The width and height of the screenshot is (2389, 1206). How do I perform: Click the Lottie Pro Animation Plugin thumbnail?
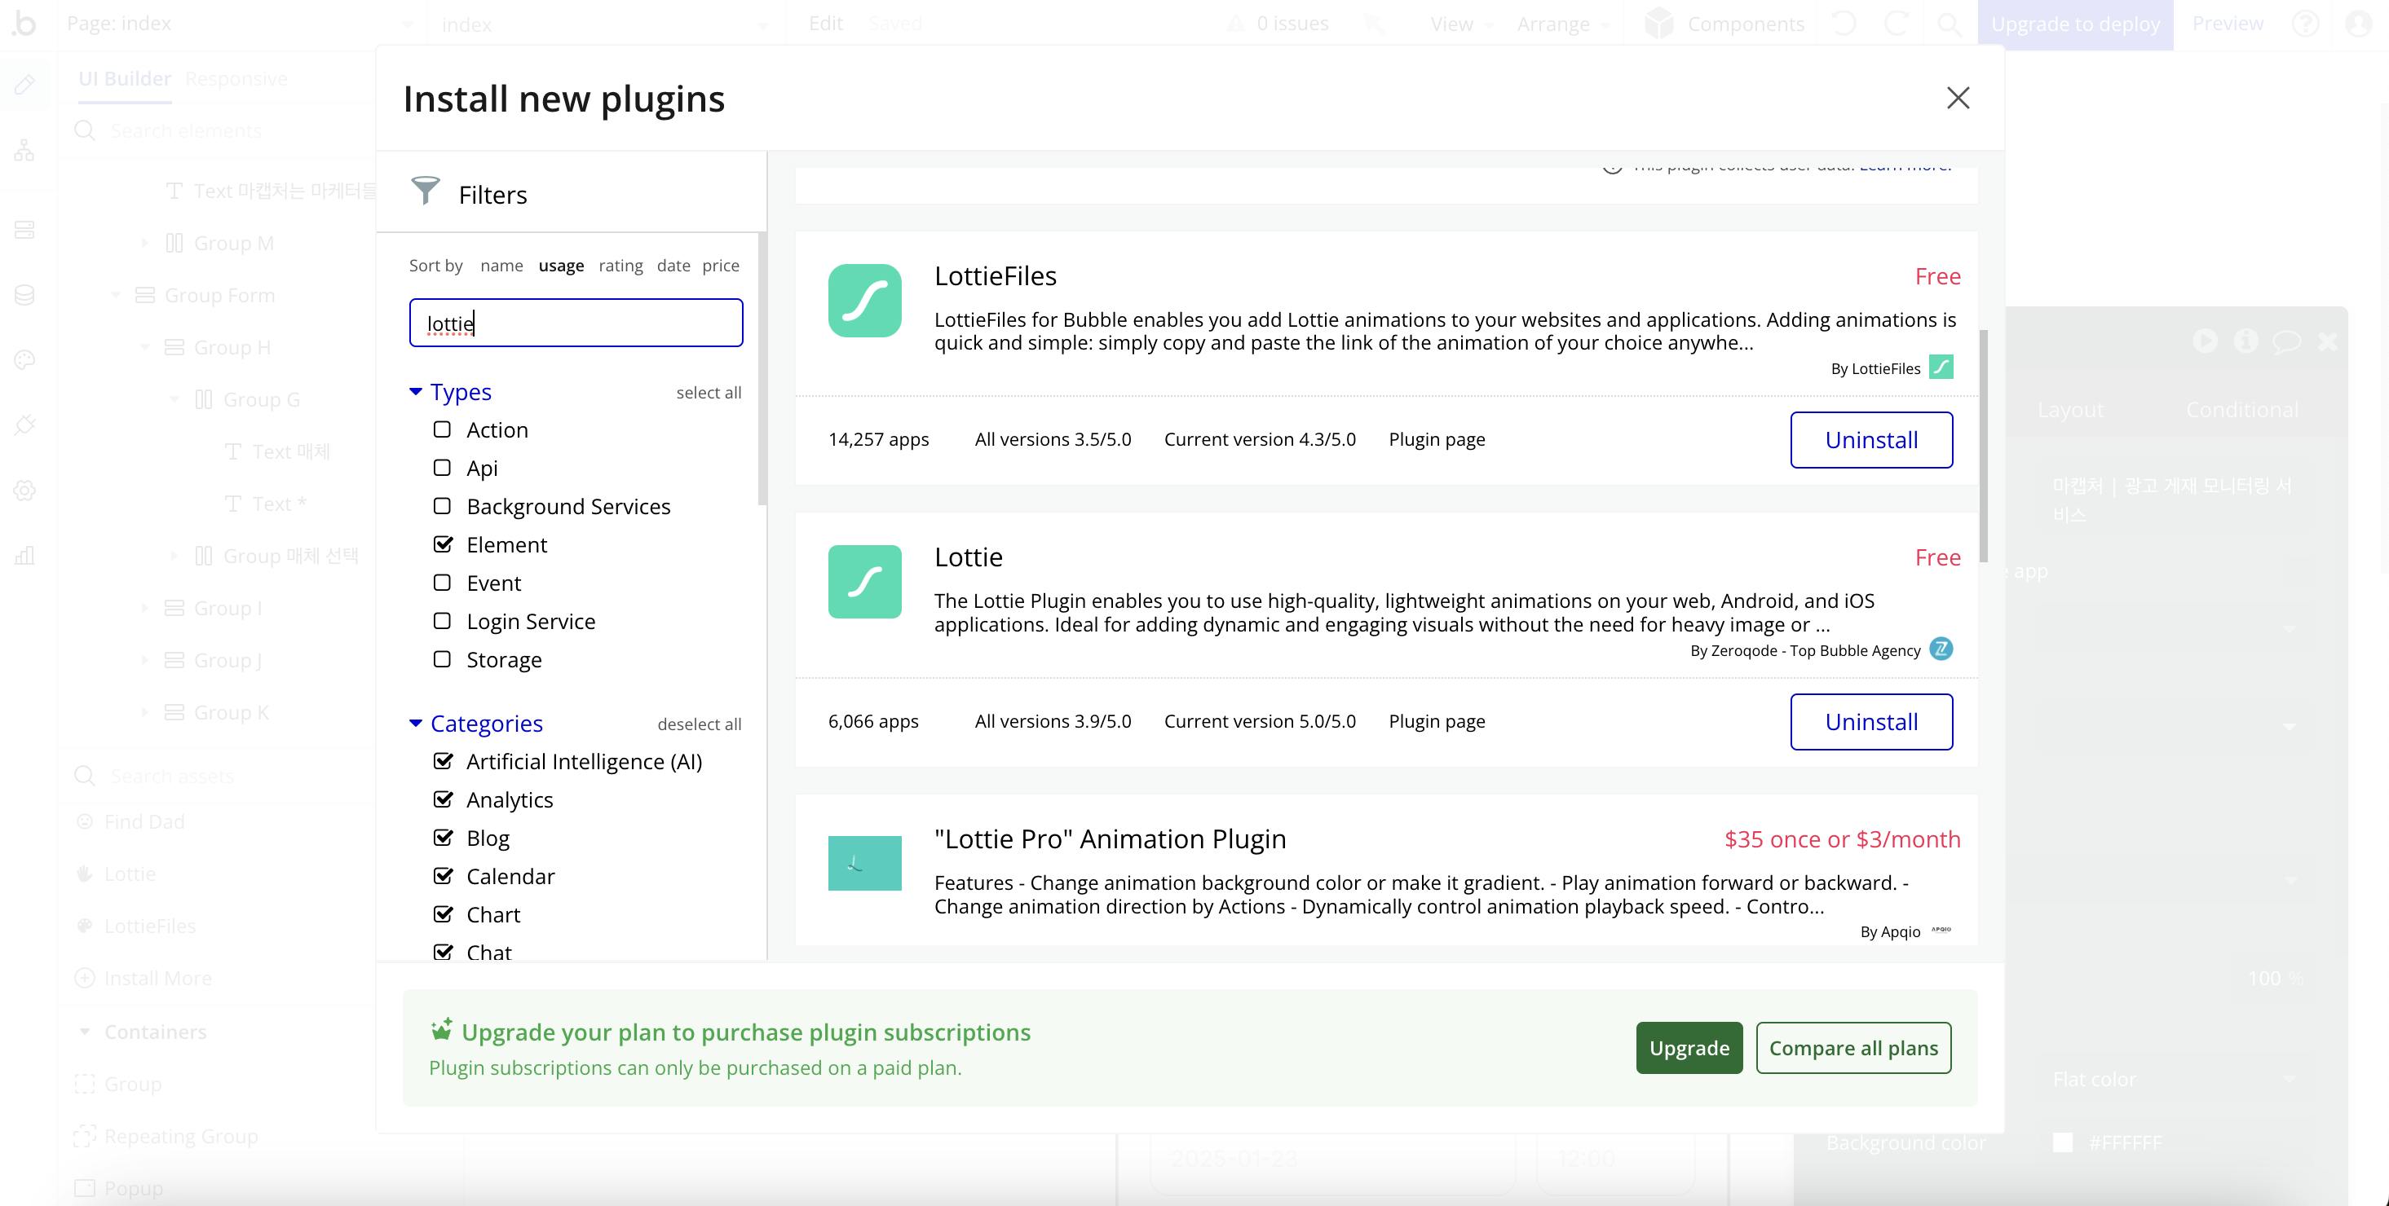pyautogui.click(x=864, y=863)
